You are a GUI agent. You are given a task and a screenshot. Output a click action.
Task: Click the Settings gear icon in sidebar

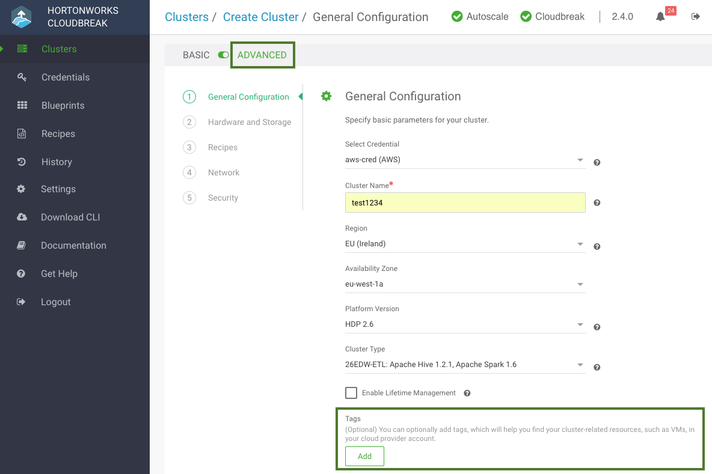pyautogui.click(x=21, y=189)
